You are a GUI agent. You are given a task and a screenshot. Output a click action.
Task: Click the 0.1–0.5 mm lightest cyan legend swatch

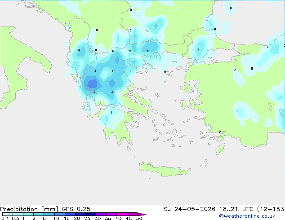(x=8, y=214)
